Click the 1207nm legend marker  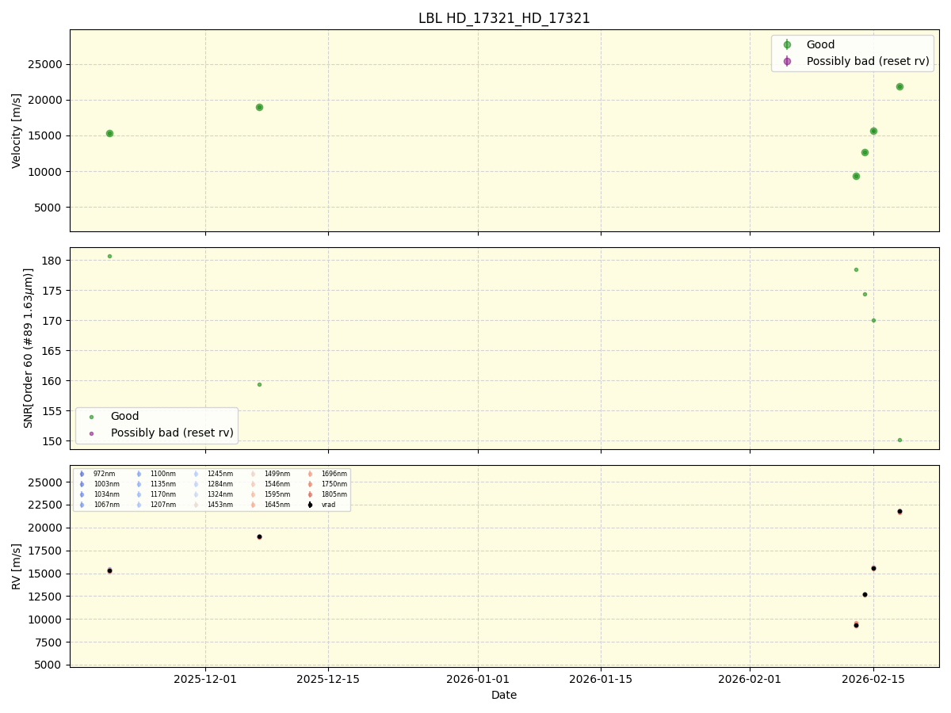139,505
